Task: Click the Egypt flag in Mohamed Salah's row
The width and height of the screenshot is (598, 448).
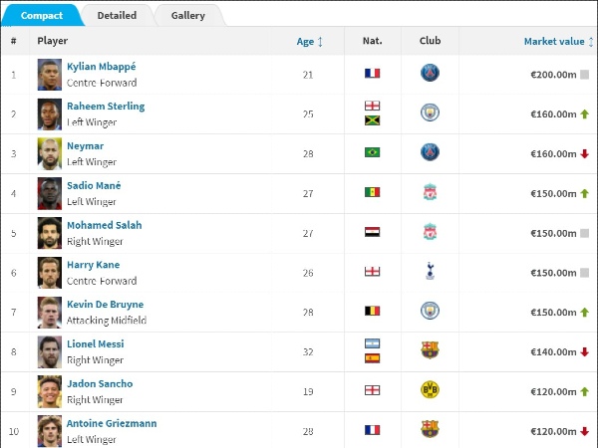Action: tap(372, 232)
